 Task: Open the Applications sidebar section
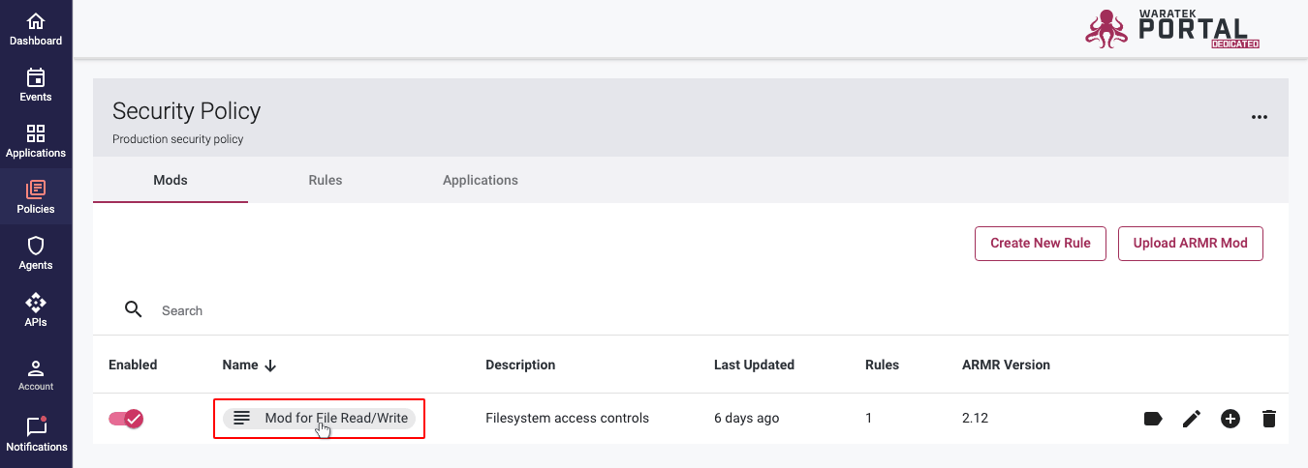click(36, 141)
